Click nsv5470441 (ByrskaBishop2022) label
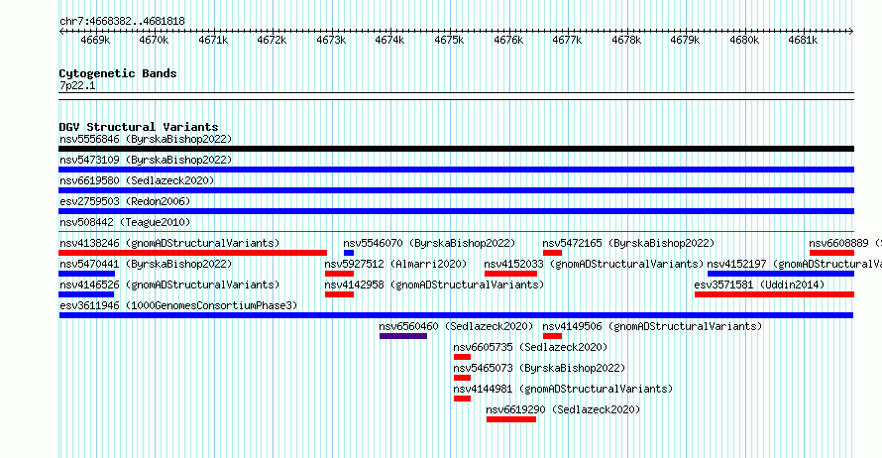This screenshot has height=458, width=882. tap(146, 264)
